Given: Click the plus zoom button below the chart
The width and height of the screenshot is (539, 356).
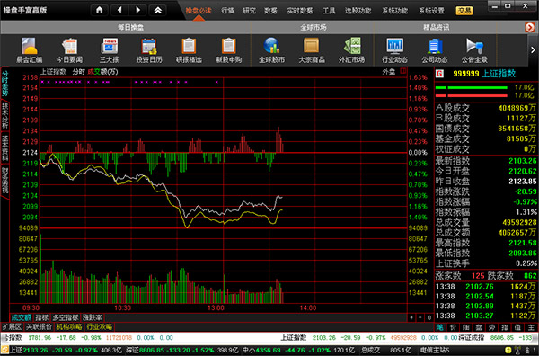Looking at the screenshot, I should point(411,318).
